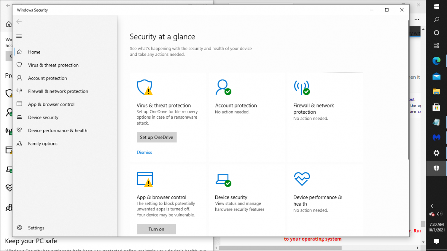The height and width of the screenshot is (251, 447).
Task: Click the Home house icon in sidebar
Action: point(19,52)
